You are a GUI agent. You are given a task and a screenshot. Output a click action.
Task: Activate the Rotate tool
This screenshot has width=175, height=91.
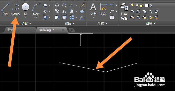pyautogui.click(x=64, y=5)
